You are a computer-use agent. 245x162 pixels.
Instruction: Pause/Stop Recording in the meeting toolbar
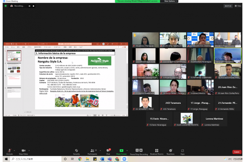coord(138,151)
